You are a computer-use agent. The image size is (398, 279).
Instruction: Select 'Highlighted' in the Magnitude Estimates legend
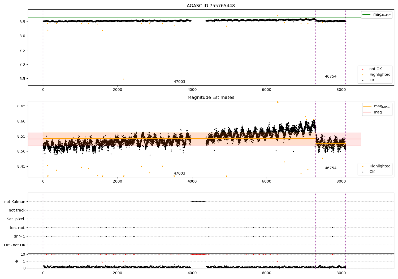[380, 166]
